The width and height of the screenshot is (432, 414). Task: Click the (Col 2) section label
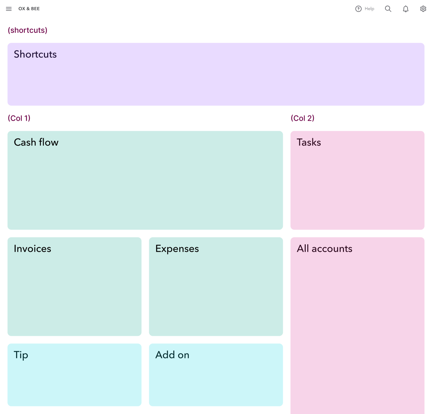(302, 118)
